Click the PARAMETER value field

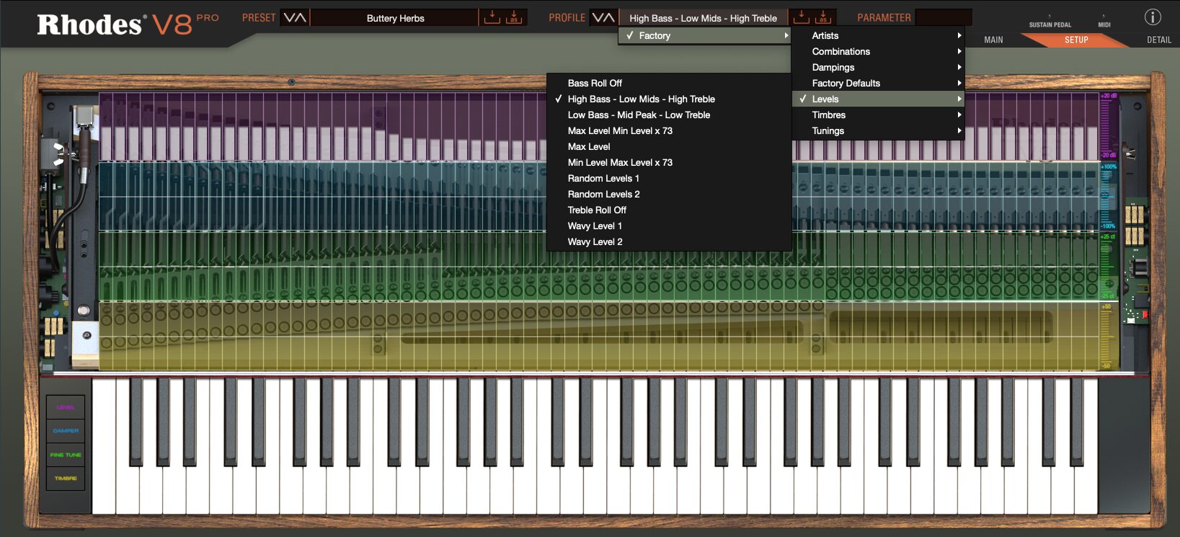coord(943,17)
